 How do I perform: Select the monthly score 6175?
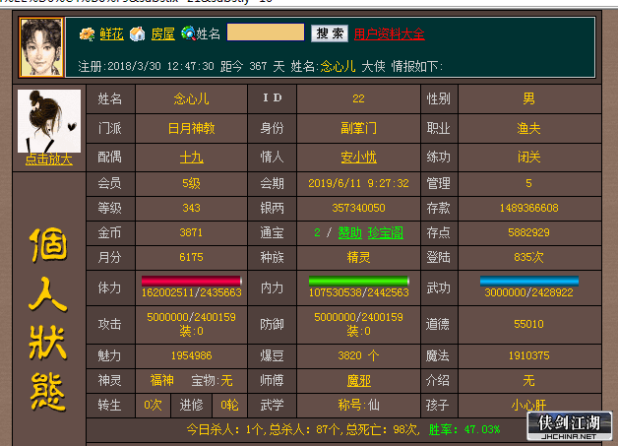pyautogui.click(x=191, y=258)
